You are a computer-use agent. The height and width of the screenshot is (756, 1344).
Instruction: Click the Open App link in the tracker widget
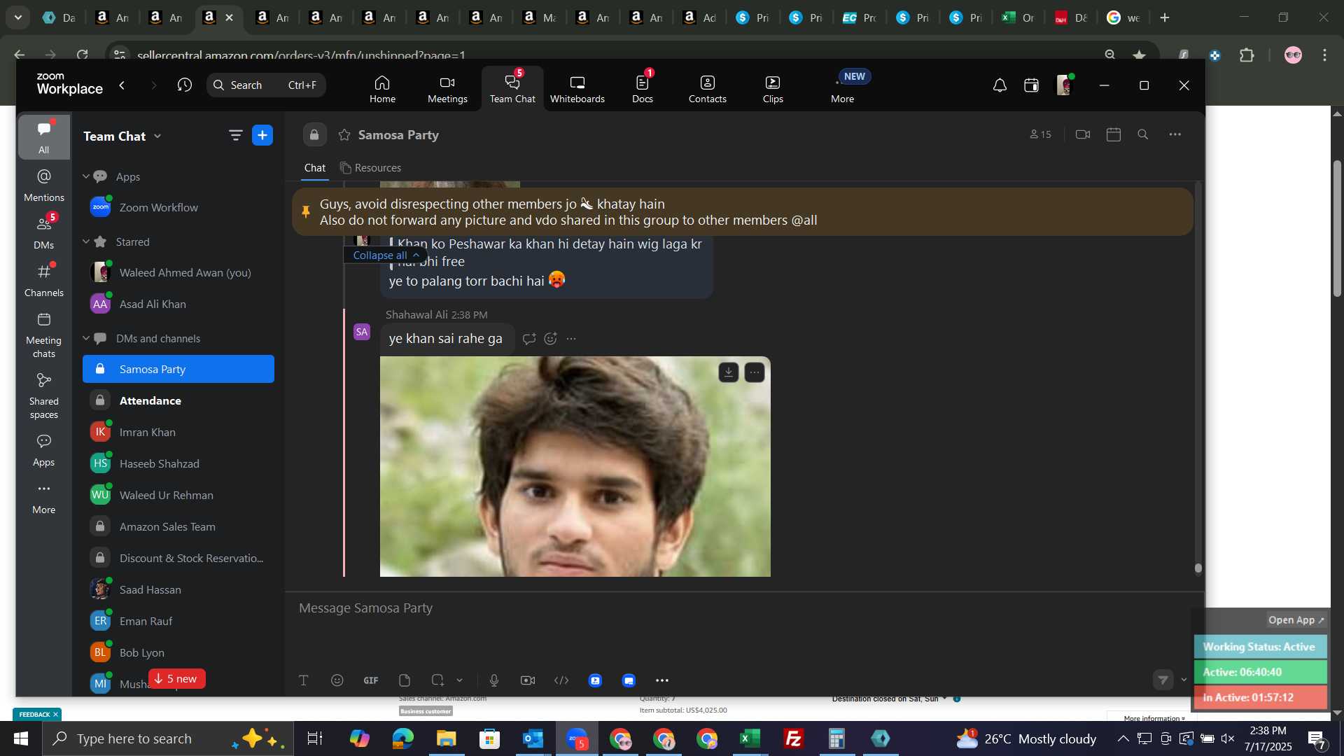(x=1296, y=620)
